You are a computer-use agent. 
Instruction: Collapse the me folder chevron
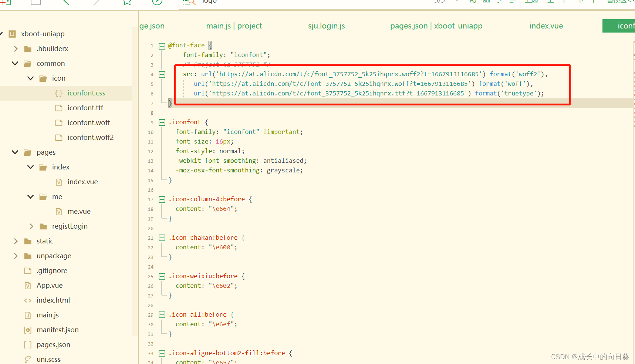[x=31, y=197]
